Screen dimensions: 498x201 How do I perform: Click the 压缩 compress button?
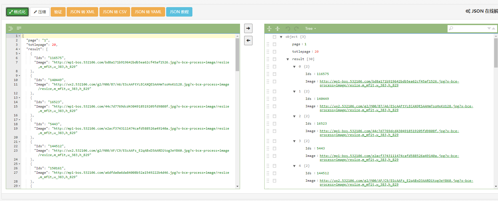pos(40,12)
